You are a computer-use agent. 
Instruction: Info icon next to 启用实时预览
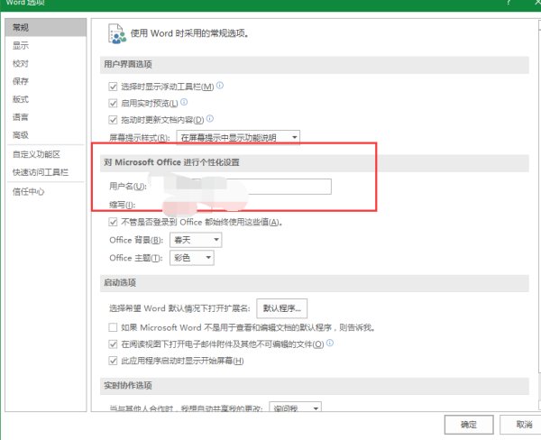[x=184, y=102]
